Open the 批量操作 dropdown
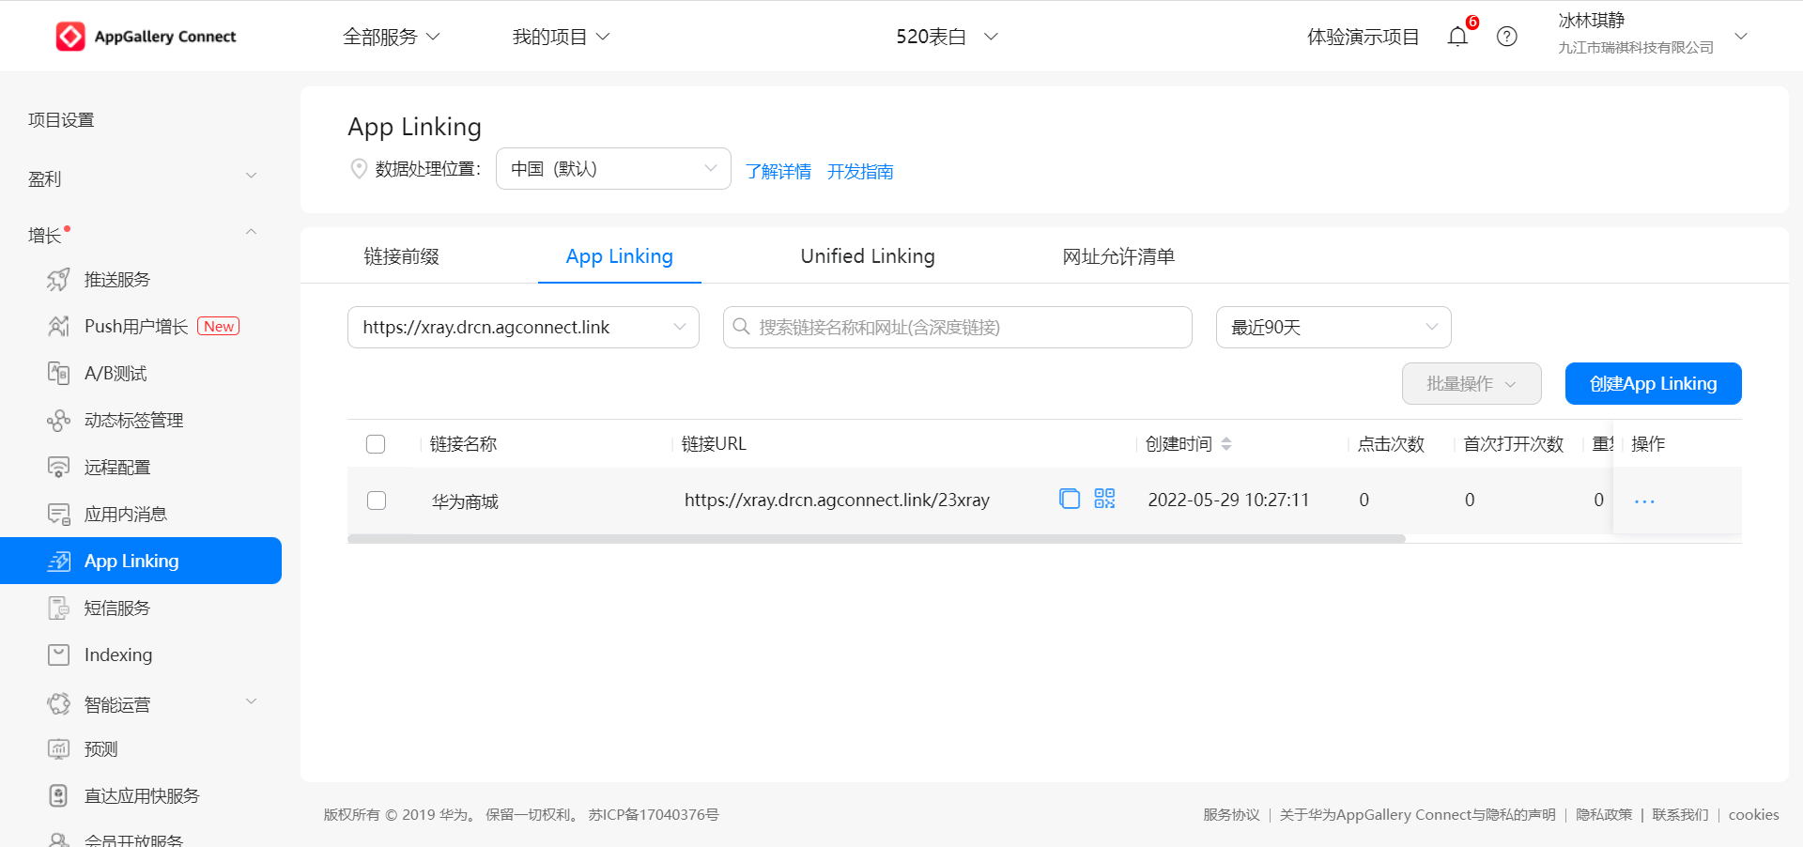 point(1472,384)
